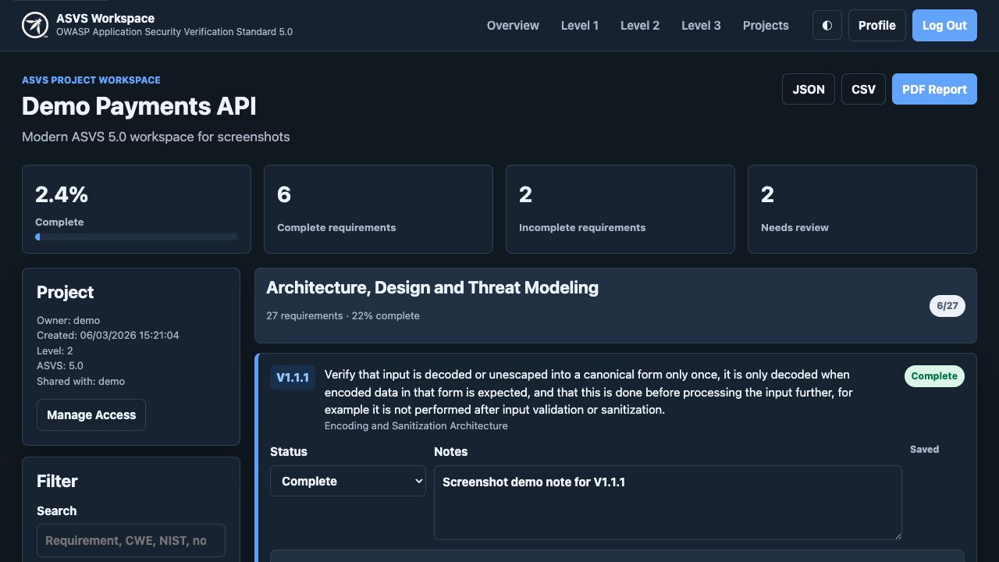Click the 'Saved' indicator text
Screen dimensions: 999x562
[924, 449]
